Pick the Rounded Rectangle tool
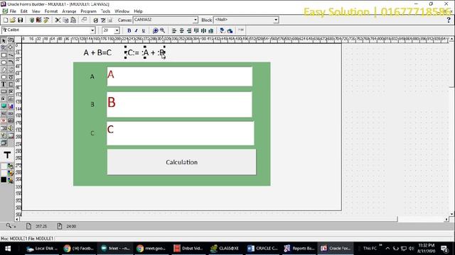Image resolution: width=455 pixels, height=255 pixels. (x=4, y=77)
